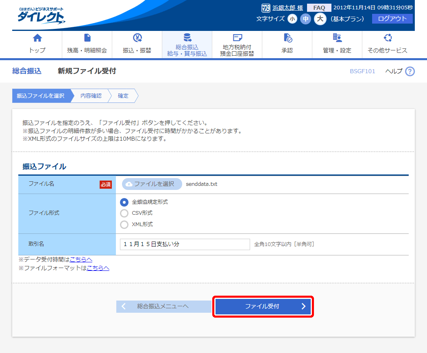
Task: Open 管理・設定 management settings icon
Action: 337,38
